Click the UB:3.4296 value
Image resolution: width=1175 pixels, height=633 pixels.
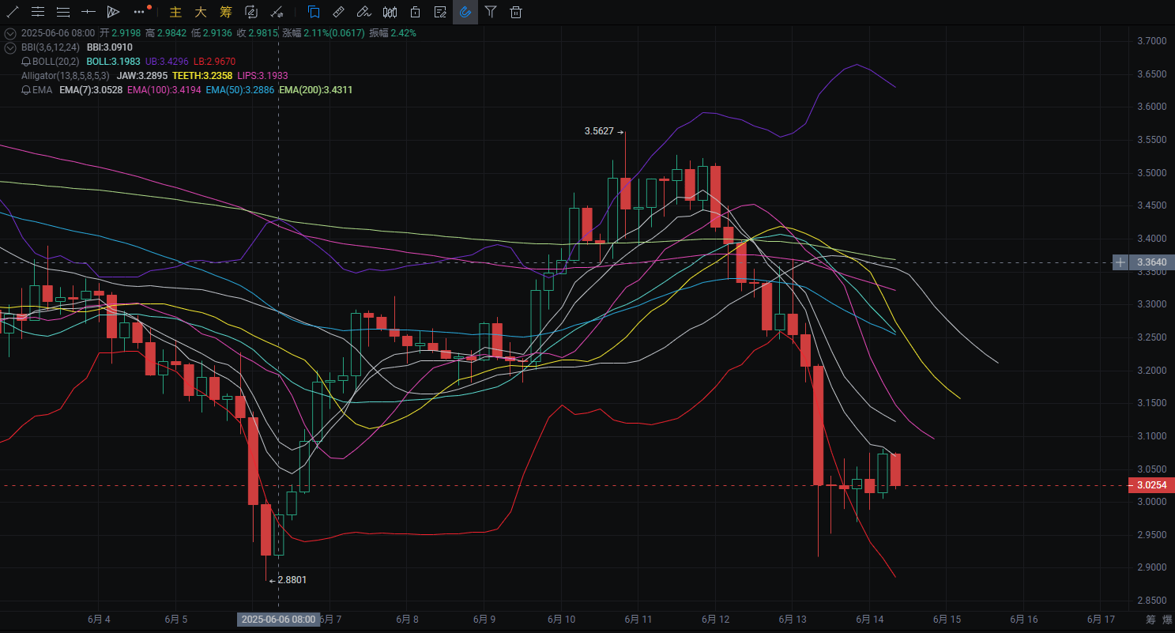[x=167, y=62]
